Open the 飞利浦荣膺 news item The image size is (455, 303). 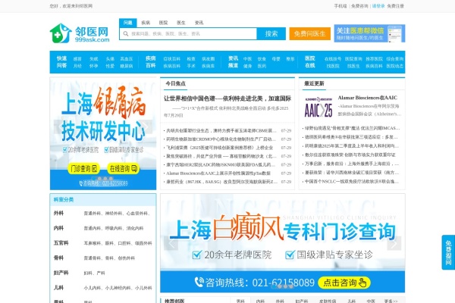click(x=219, y=148)
